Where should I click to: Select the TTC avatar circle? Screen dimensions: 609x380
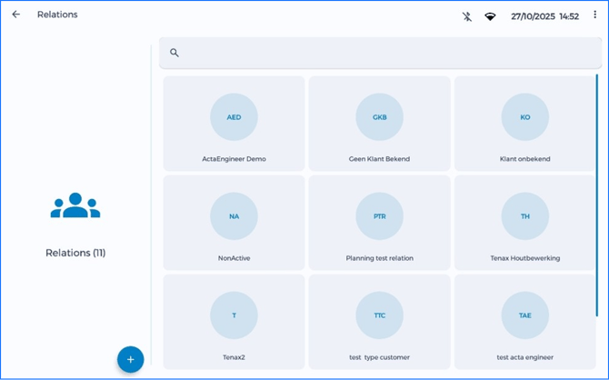[x=379, y=315]
